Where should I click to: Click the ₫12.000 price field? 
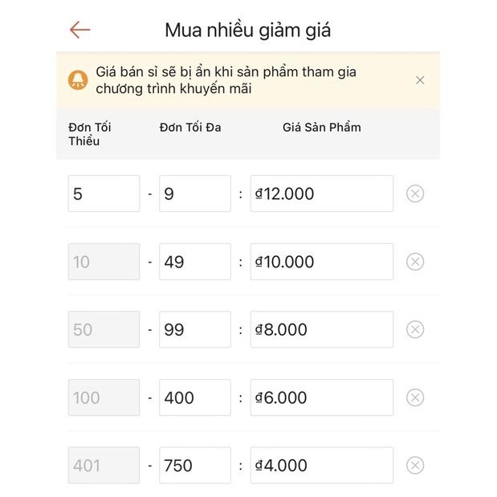(x=321, y=194)
